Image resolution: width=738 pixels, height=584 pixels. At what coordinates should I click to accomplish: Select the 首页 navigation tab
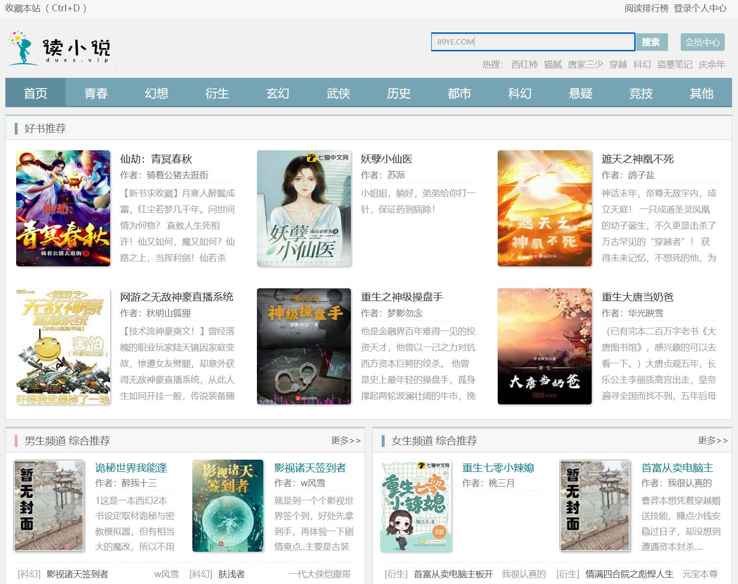click(35, 93)
